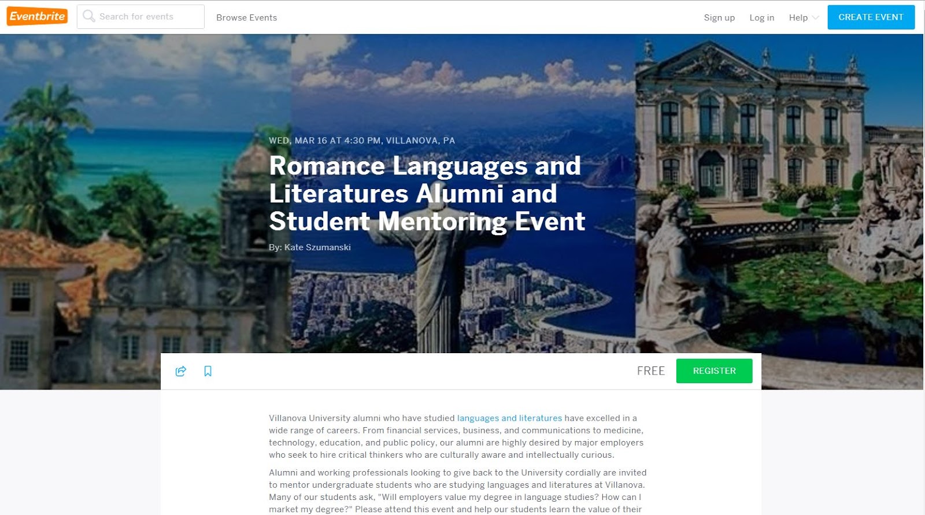This screenshot has height=515, width=925.
Task: Click the event title heading
Action: pos(427,194)
